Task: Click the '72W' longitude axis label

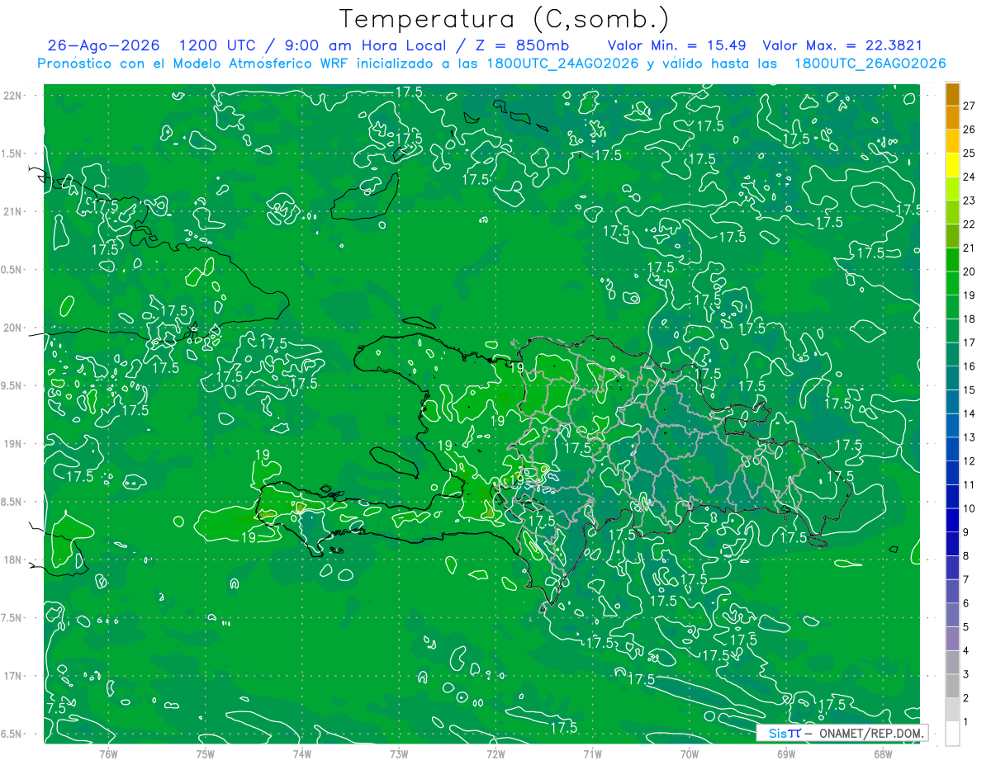Action: [x=495, y=754]
